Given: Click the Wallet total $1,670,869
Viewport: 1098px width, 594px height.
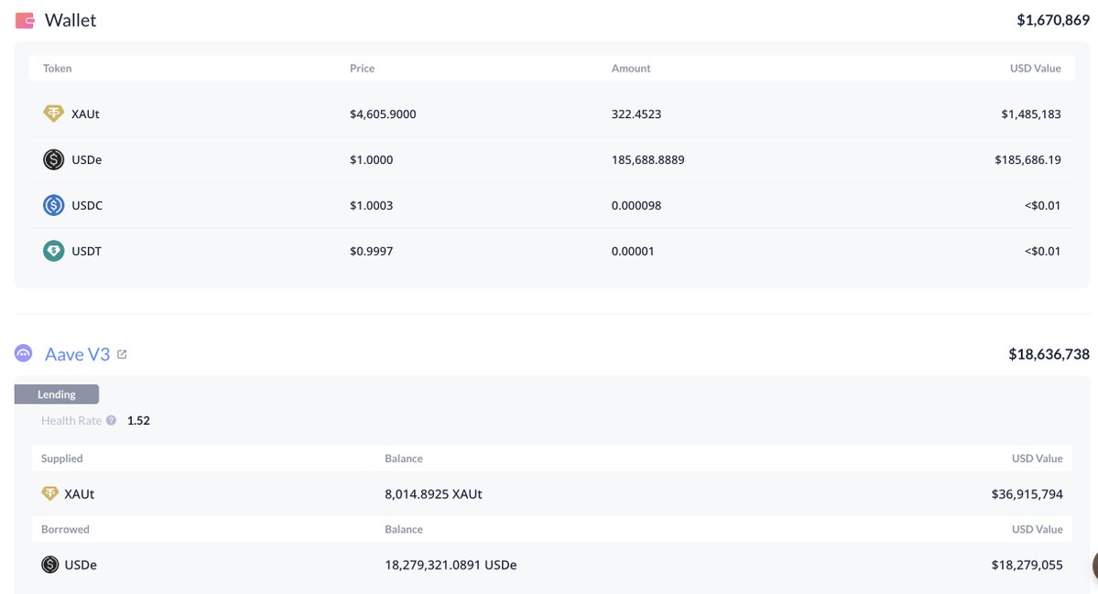Looking at the screenshot, I should pos(1052,20).
